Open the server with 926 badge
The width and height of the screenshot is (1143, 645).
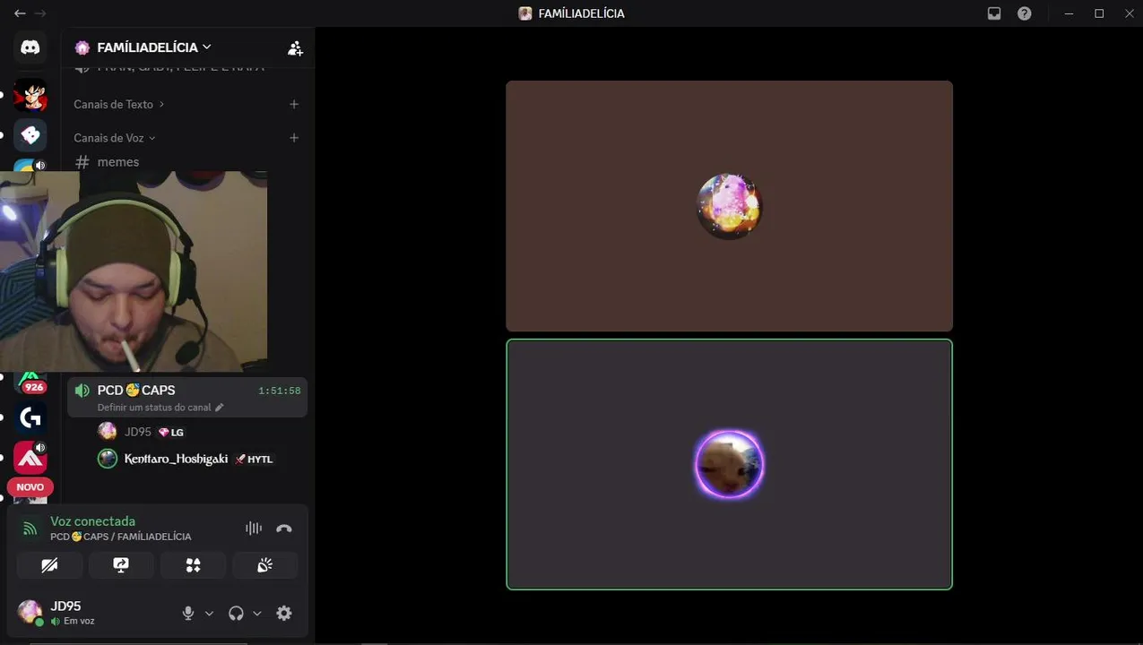click(x=30, y=383)
